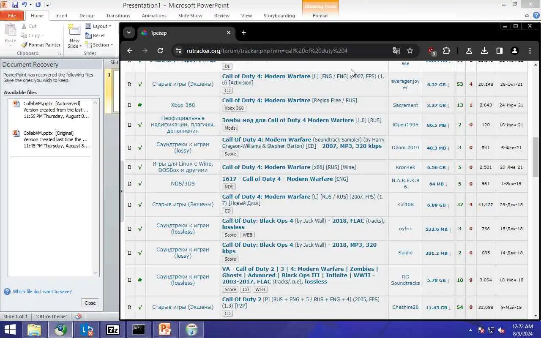Open PowerPoint Help question mark icon
Image resolution: width=541 pixels, height=338 pixels.
click(536, 15)
